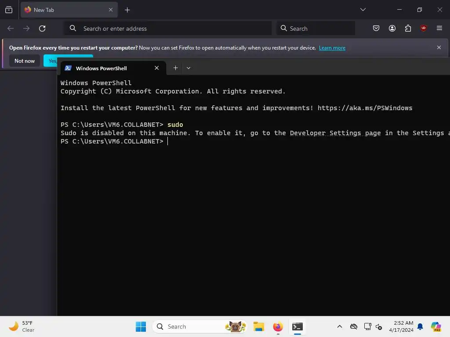Open https://aka.ms/PSWindows link in terminal

[x=365, y=108]
